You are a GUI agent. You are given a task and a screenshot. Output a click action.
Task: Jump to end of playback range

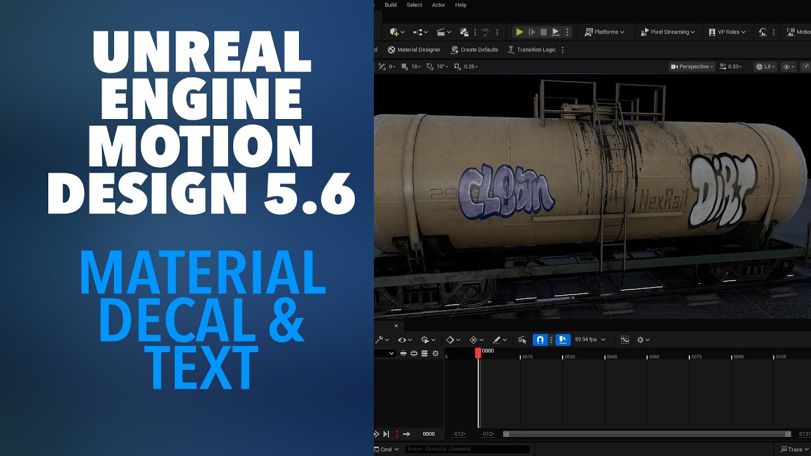[386, 434]
